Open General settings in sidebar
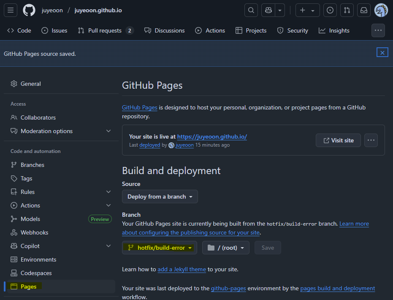Image resolution: width=393 pixels, height=300 pixels. (61, 84)
